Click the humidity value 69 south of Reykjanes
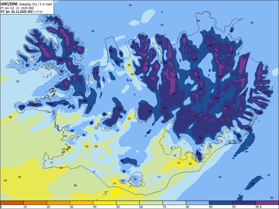Viewport: 279px width, 209px height. (75, 185)
